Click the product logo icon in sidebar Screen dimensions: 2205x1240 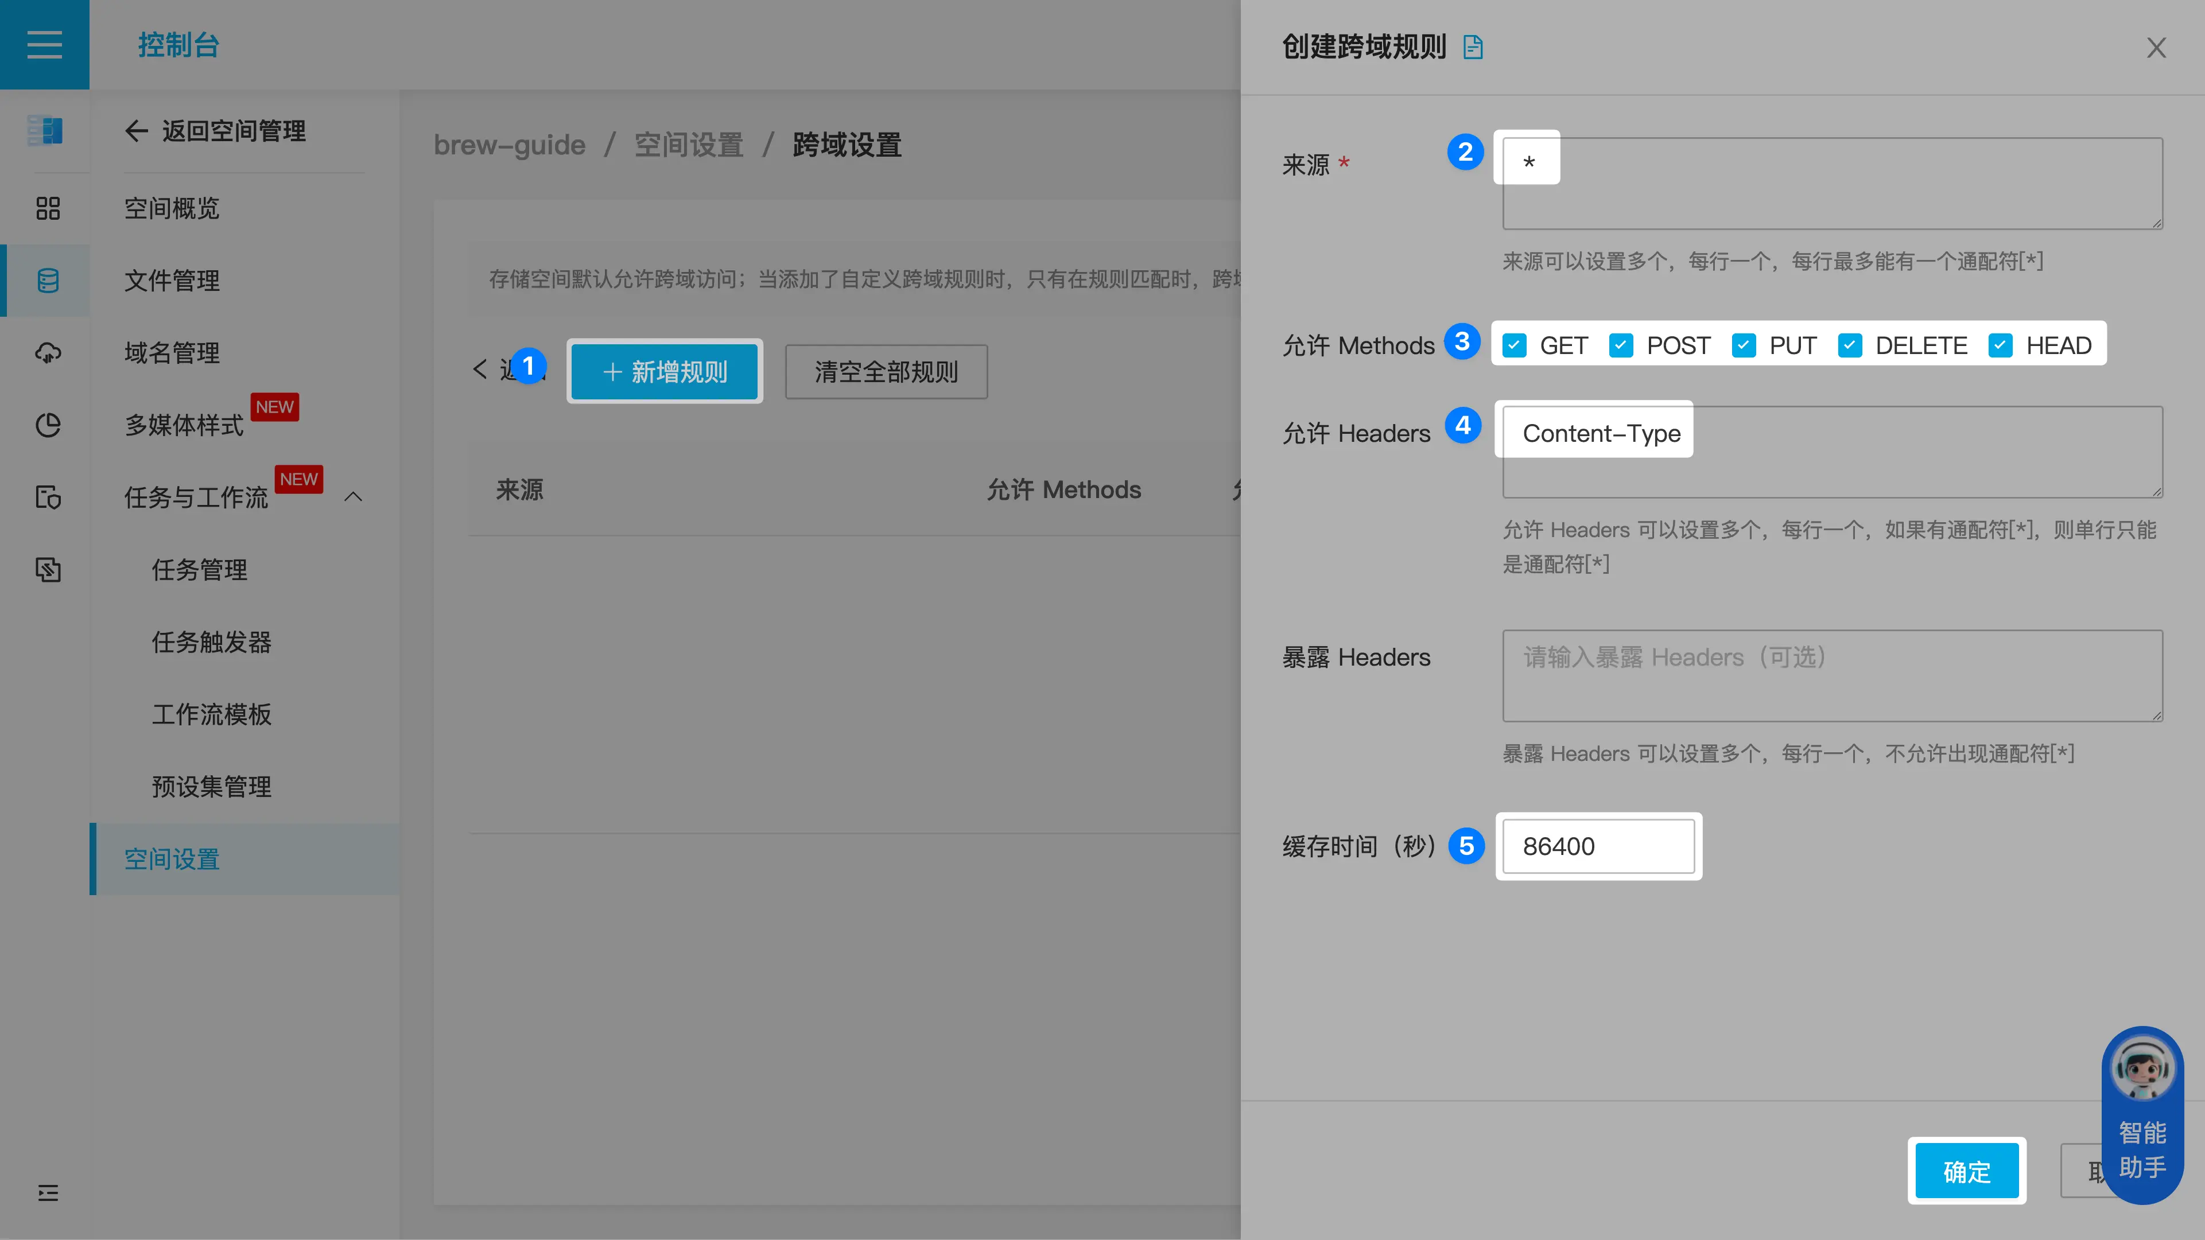(x=45, y=131)
